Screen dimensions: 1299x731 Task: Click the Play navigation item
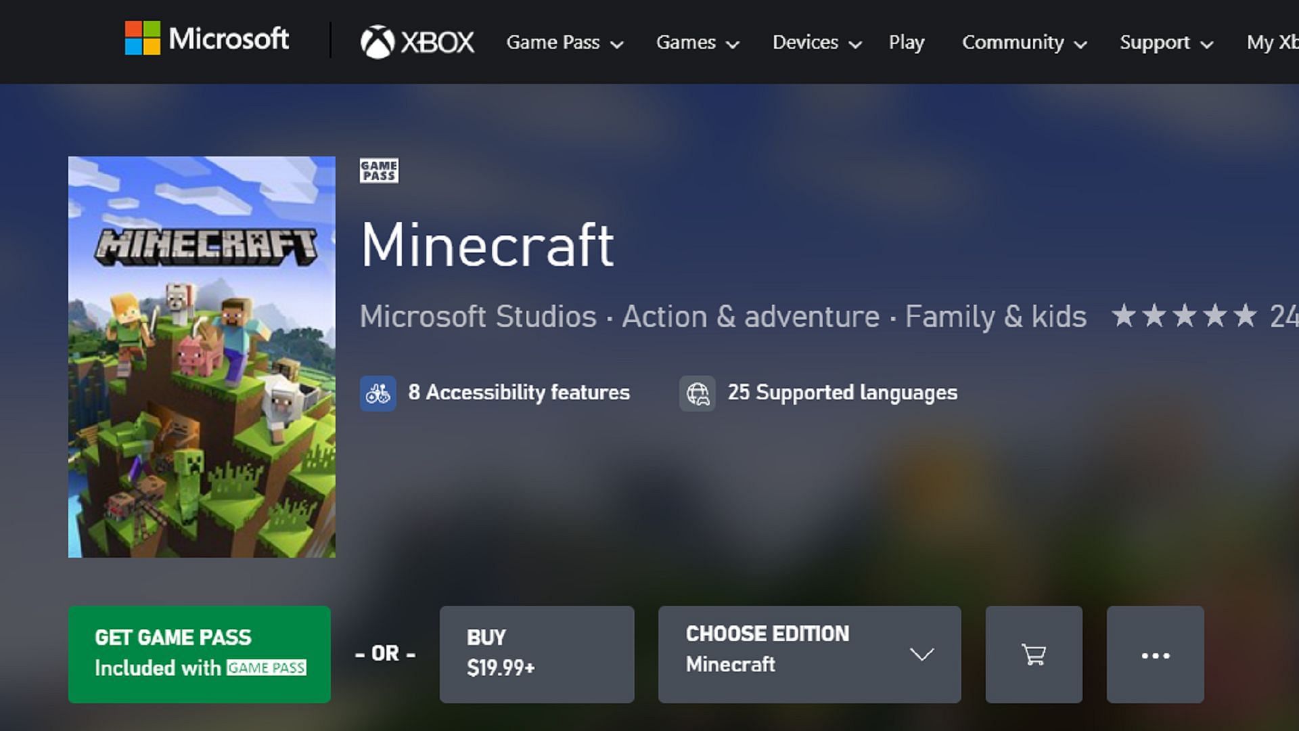[907, 42]
